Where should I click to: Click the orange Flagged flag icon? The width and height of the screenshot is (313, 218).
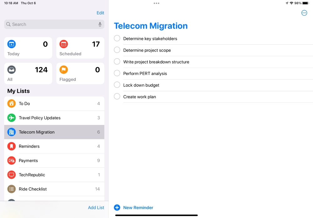click(64, 70)
